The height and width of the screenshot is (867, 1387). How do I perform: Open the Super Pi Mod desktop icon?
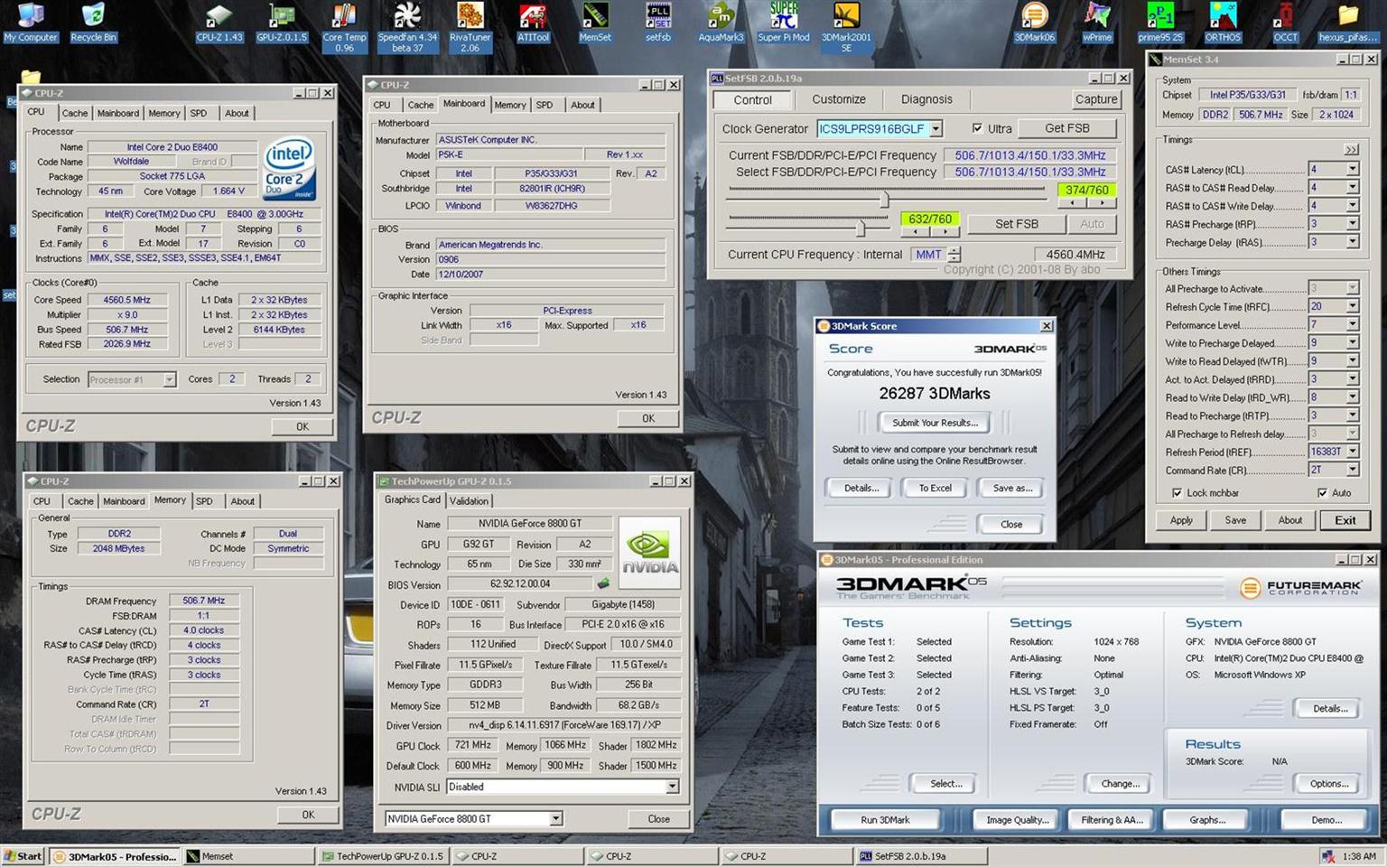pos(784,23)
